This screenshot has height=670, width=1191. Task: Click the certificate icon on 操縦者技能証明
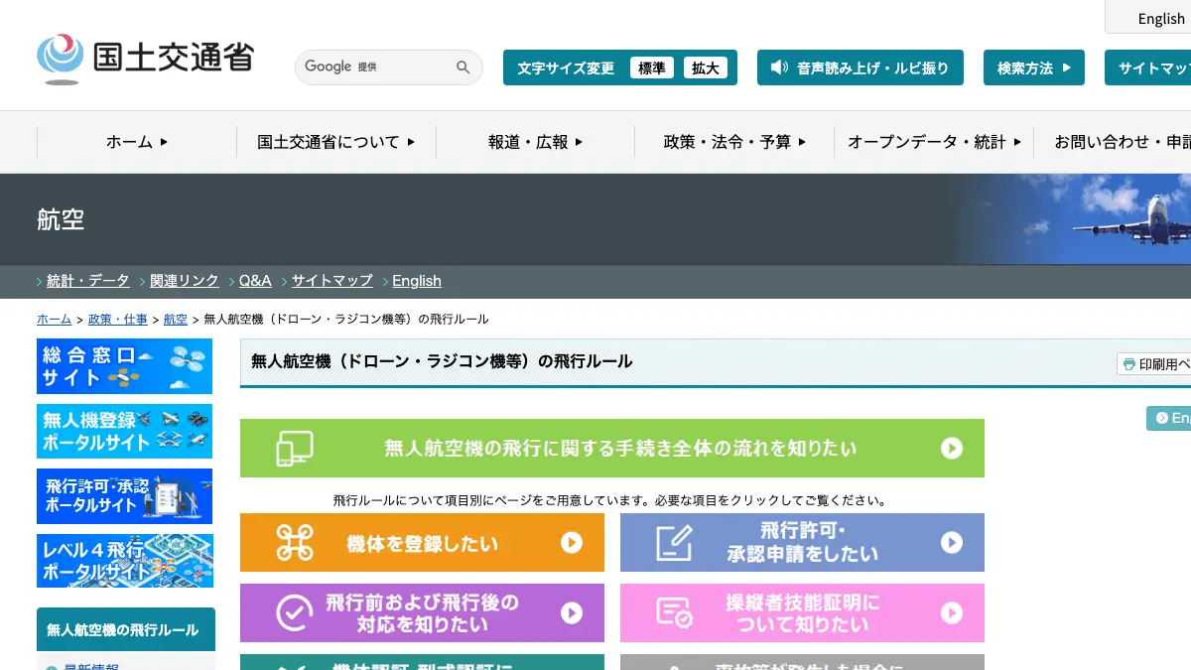(675, 613)
